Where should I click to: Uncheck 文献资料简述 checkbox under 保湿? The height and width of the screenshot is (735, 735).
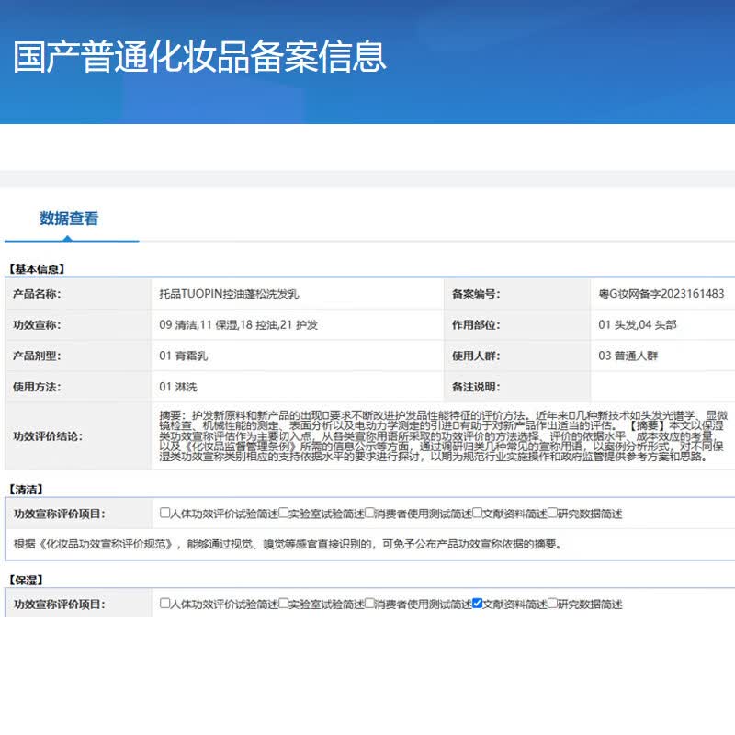click(x=477, y=603)
